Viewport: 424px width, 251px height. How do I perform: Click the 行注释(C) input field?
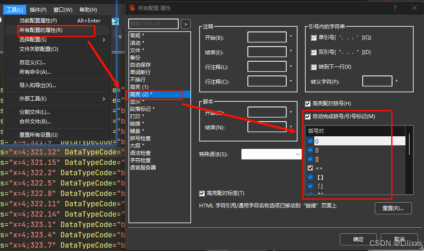(267, 81)
